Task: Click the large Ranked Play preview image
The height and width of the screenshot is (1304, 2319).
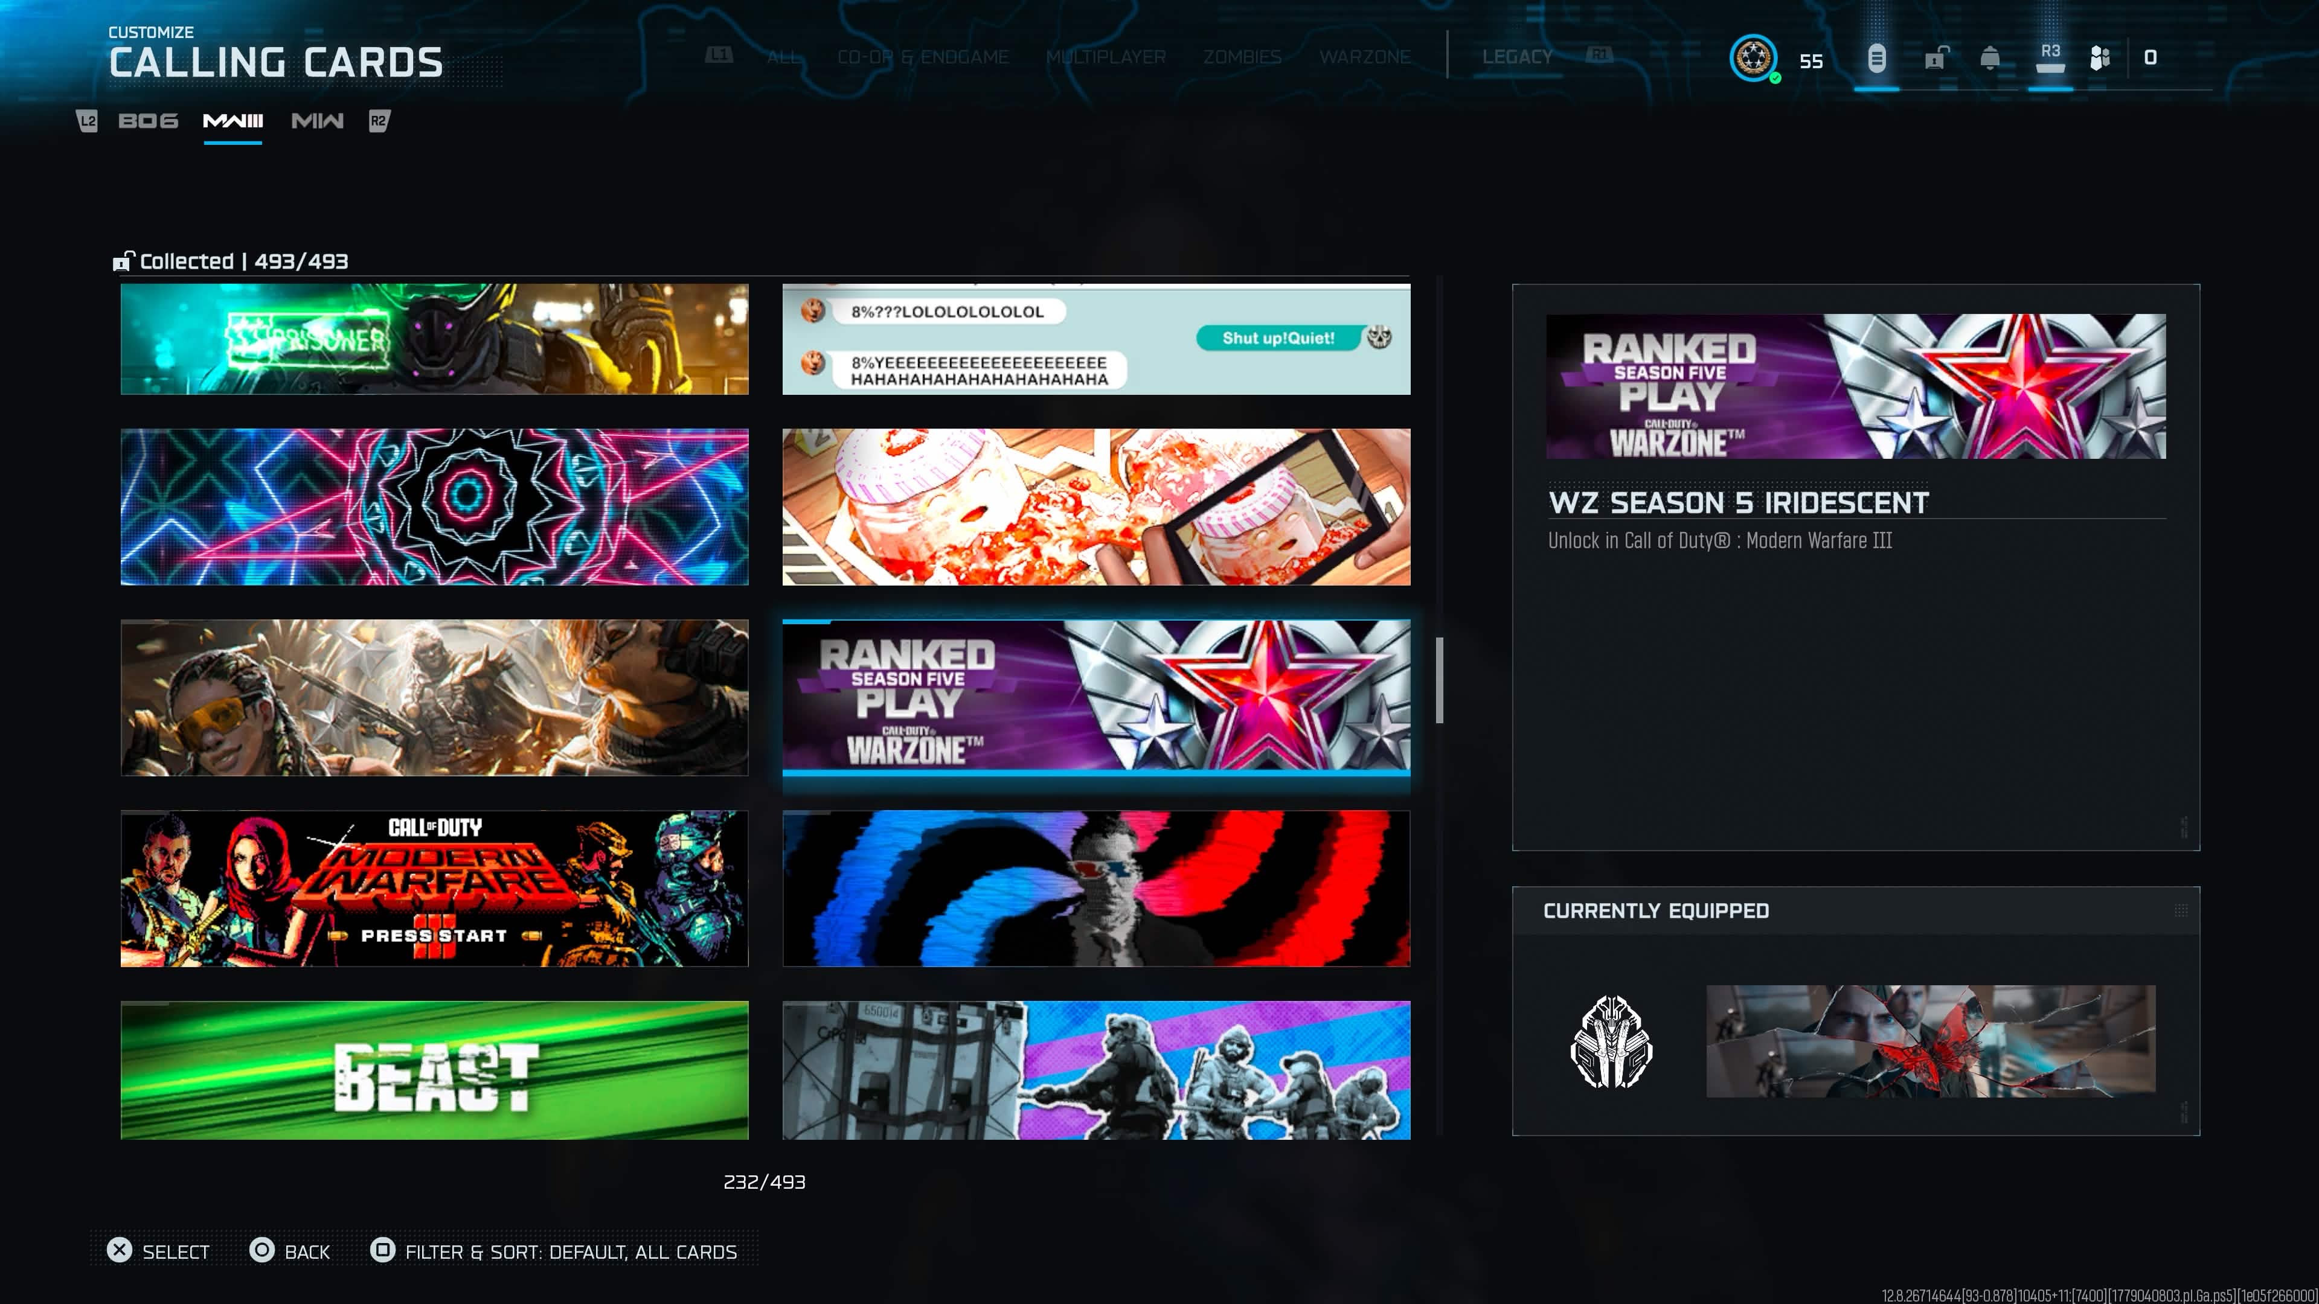Action: point(1856,386)
